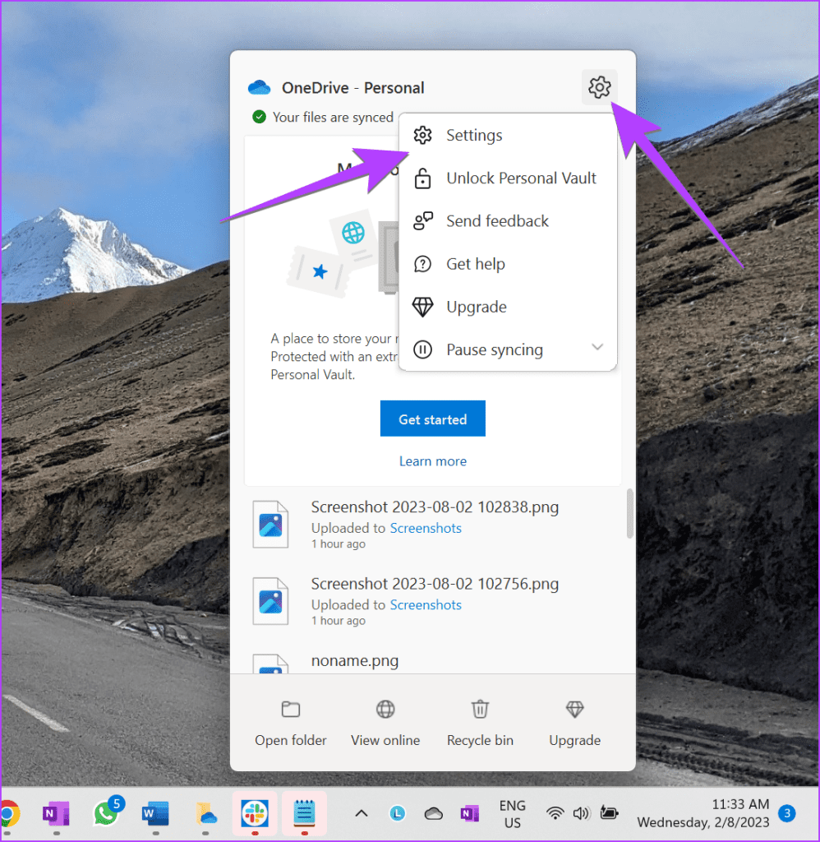Click the battery tray icon
This screenshot has height=842, width=820.
[x=609, y=813]
